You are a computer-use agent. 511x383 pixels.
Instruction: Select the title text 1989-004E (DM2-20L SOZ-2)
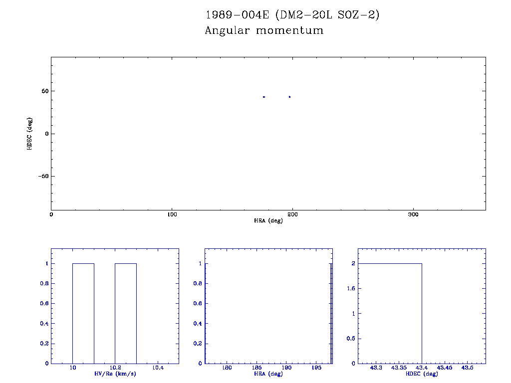click(292, 15)
